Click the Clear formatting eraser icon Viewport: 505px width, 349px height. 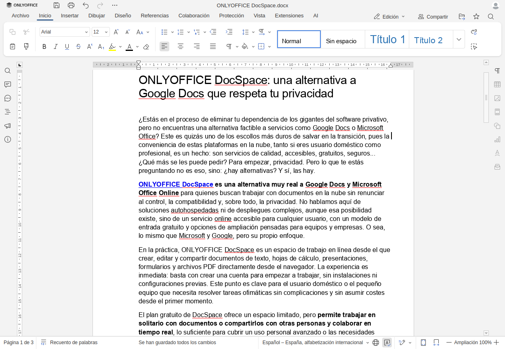146,47
